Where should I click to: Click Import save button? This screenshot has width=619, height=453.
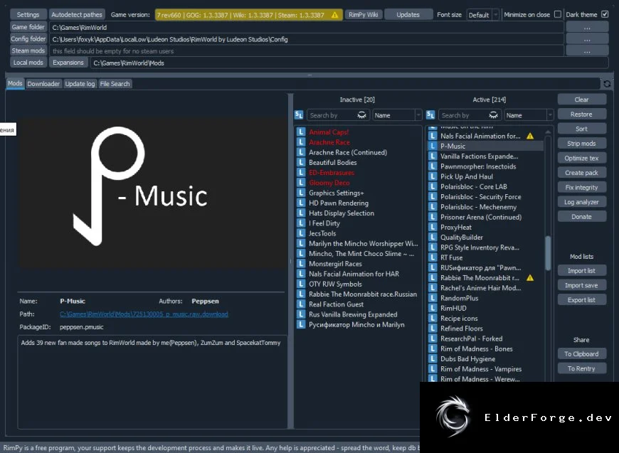pyautogui.click(x=582, y=285)
